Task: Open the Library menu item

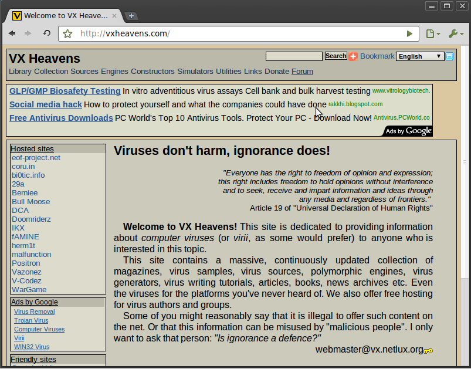Action: click(20, 72)
